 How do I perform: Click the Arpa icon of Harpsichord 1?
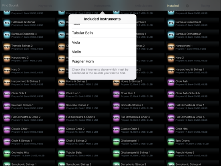pos(171,47)
